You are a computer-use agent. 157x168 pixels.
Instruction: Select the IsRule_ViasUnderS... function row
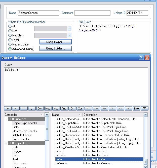99,147
